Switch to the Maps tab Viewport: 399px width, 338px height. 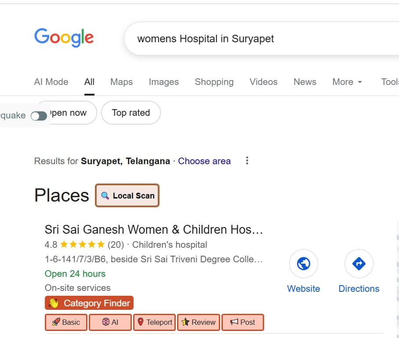121,82
